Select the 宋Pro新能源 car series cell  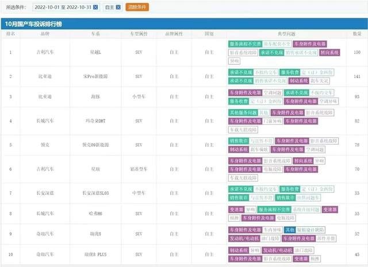tap(95, 76)
